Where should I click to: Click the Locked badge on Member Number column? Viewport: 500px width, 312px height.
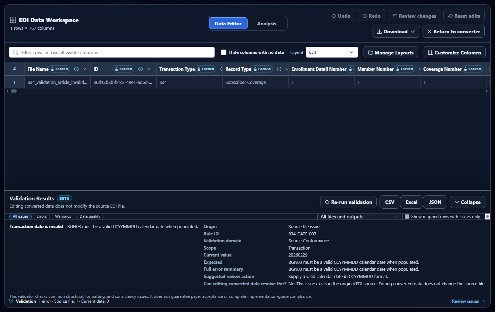[405, 69]
